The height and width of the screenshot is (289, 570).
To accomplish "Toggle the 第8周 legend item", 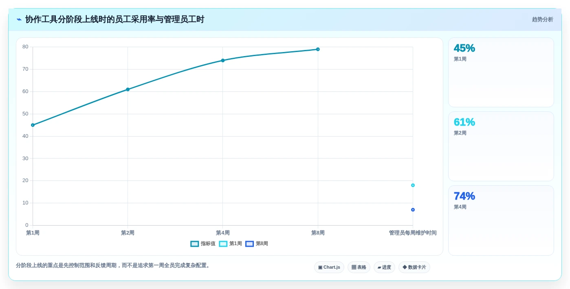I will pos(257,244).
